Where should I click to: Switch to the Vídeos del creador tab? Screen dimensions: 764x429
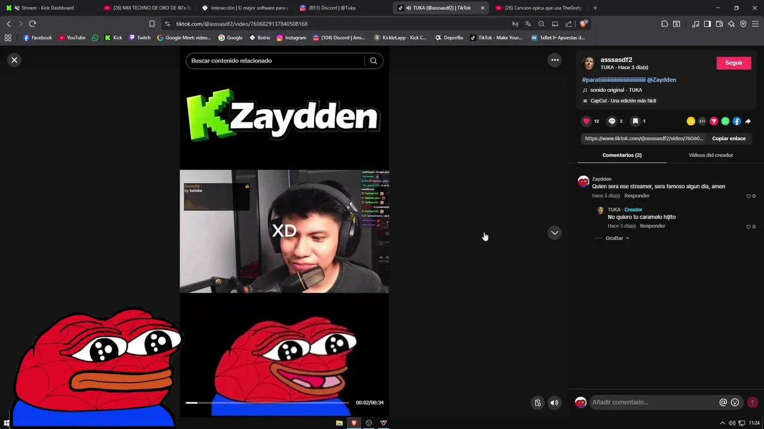click(711, 155)
